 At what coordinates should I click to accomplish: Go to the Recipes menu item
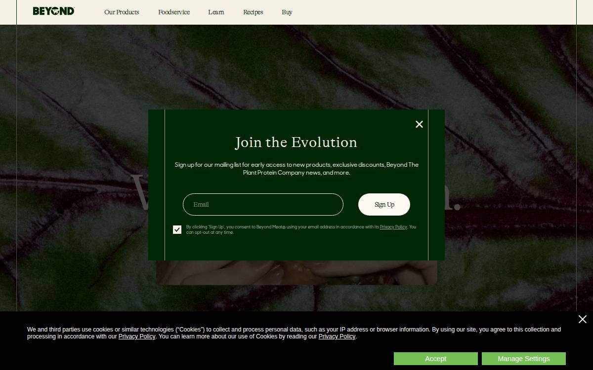click(x=253, y=12)
